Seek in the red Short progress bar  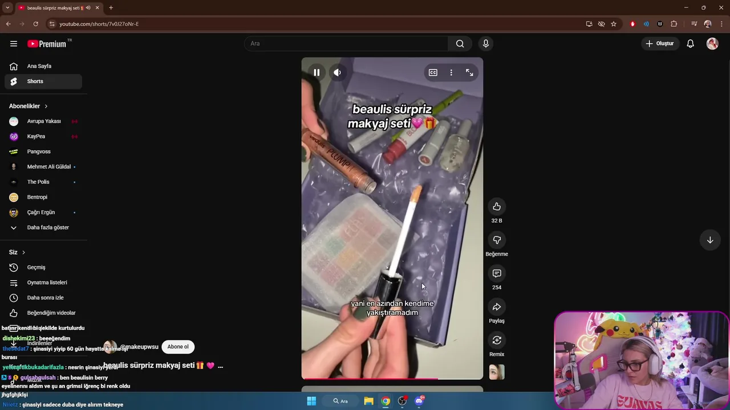click(x=392, y=379)
